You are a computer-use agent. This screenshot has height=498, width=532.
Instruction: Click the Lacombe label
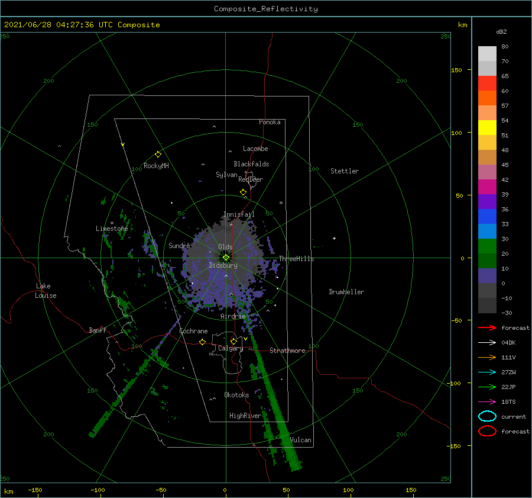point(255,149)
